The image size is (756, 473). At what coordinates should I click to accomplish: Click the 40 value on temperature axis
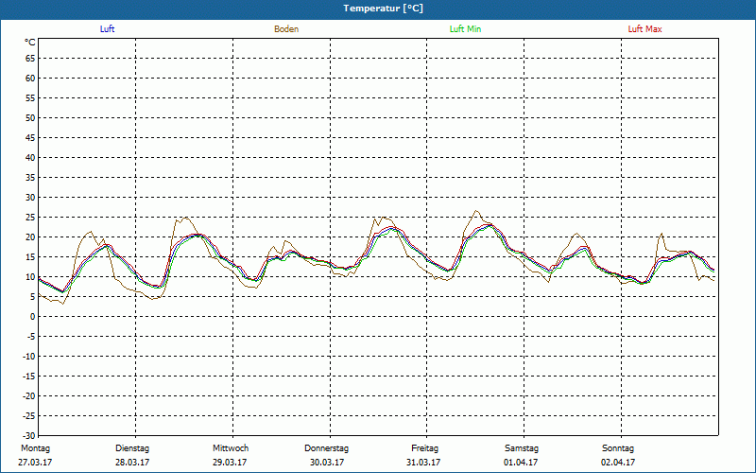point(30,158)
